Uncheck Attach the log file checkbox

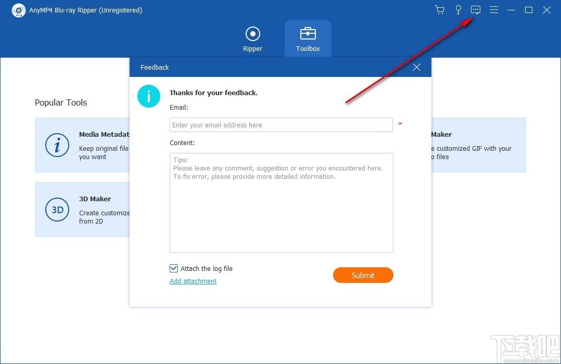[x=174, y=268]
